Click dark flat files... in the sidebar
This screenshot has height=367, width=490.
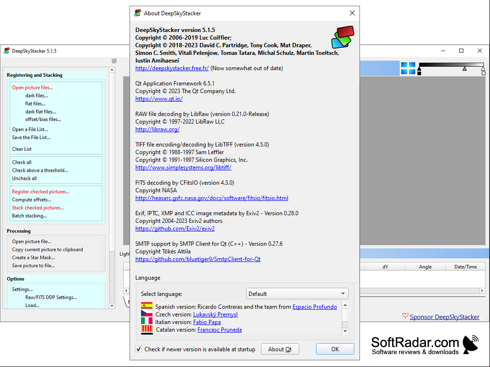pos(41,112)
